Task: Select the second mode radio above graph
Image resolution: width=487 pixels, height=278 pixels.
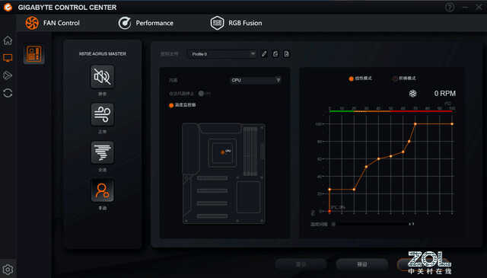Action: (x=395, y=78)
